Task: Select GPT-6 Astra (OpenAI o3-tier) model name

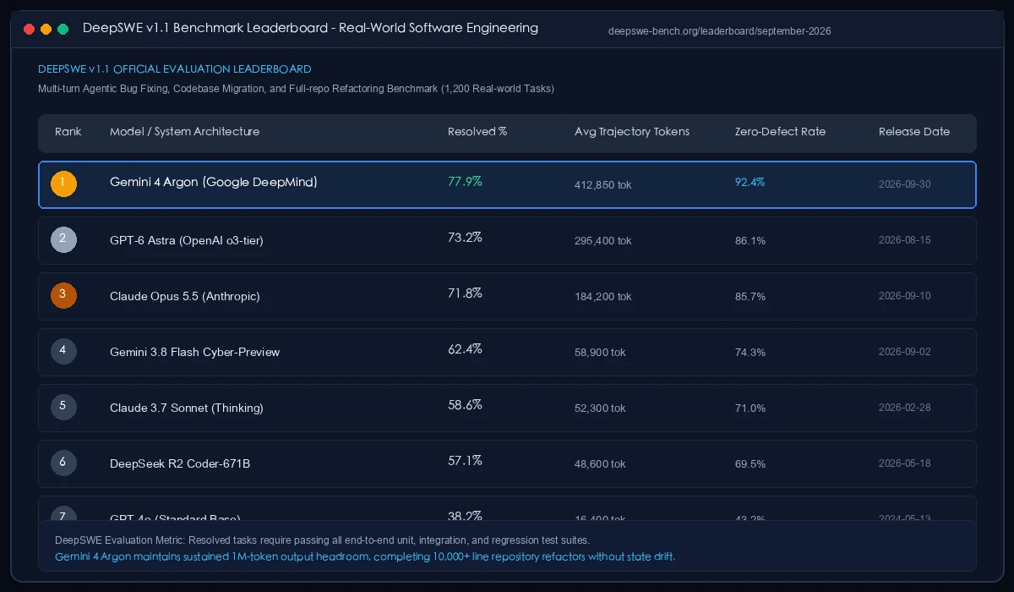Action: point(187,240)
